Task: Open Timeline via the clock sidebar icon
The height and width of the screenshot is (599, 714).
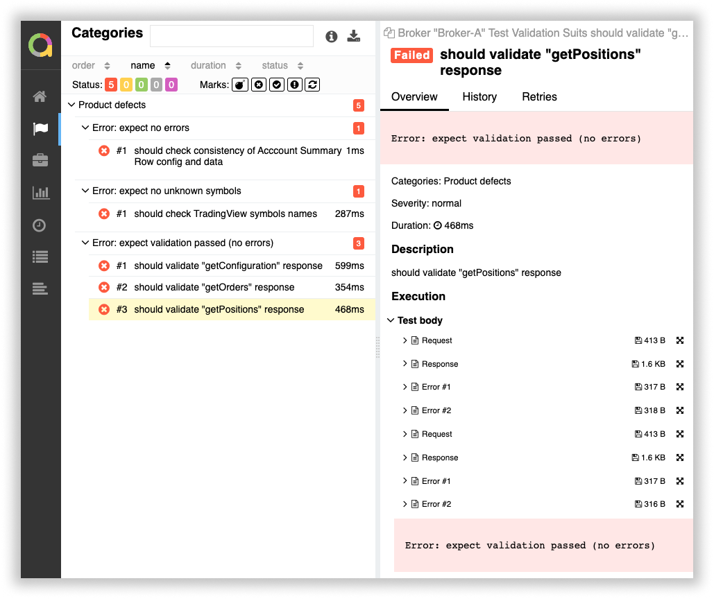Action: tap(40, 225)
